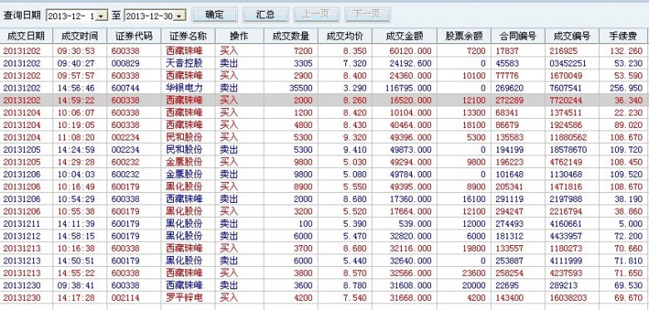Select the 华银电力 sell row at 14:56:46
Screen dimensions: 649x310
click(323, 88)
